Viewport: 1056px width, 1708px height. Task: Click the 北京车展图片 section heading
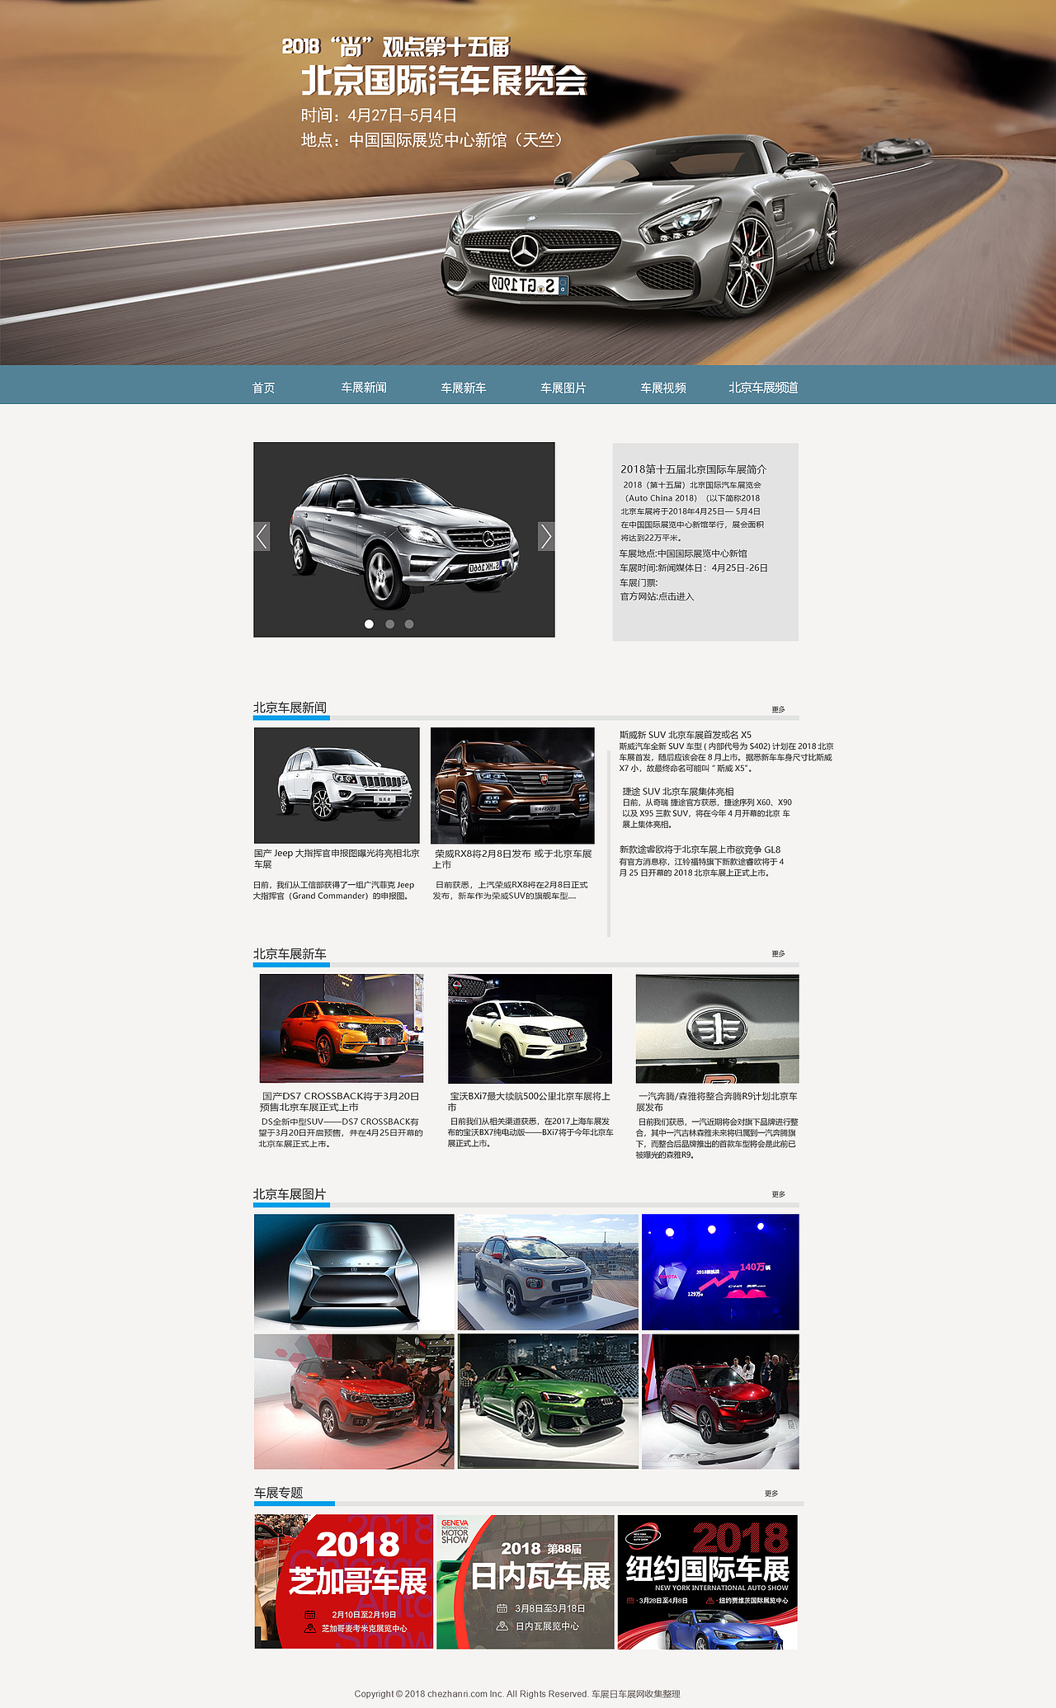point(290,1194)
